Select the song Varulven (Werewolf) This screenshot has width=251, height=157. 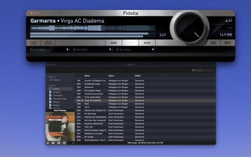tap(94, 123)
